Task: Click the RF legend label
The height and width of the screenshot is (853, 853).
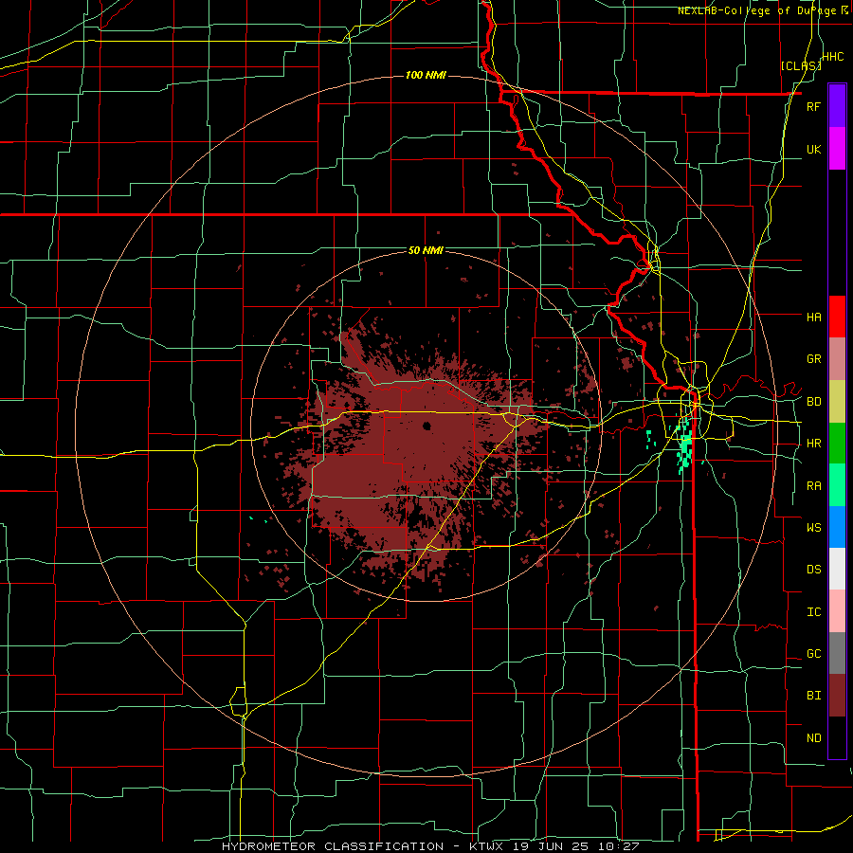Action: click(813, 106)
